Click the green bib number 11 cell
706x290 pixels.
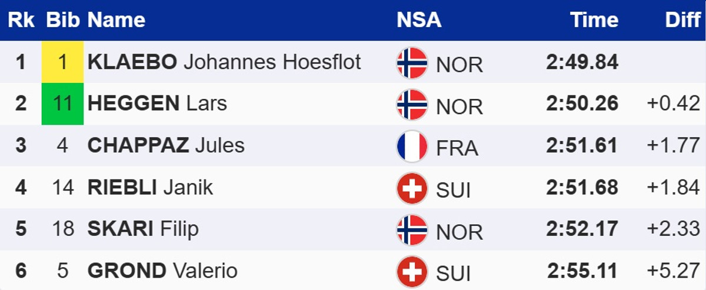pos(62,104)
